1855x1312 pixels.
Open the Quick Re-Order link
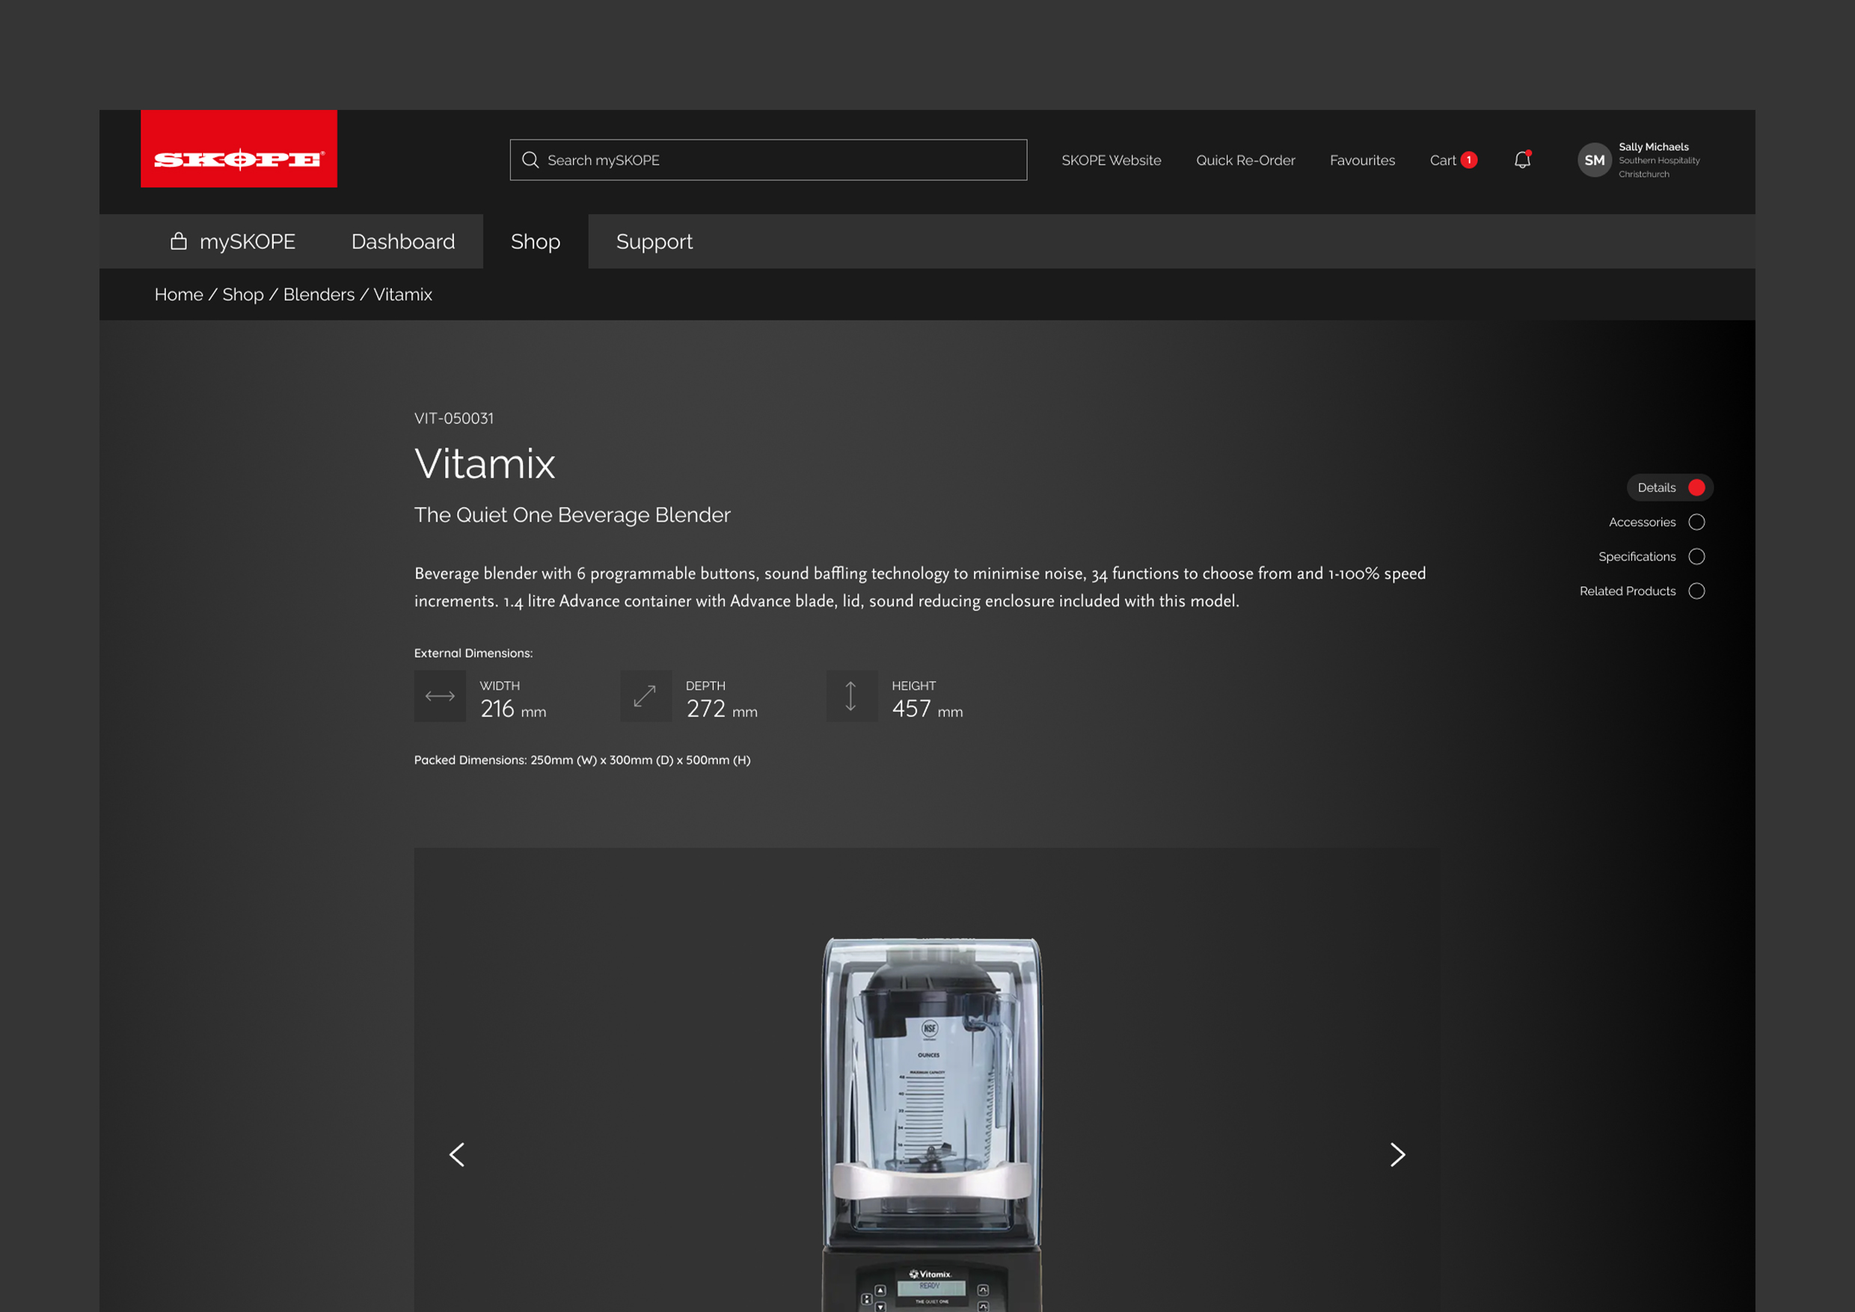[1245, 160]
